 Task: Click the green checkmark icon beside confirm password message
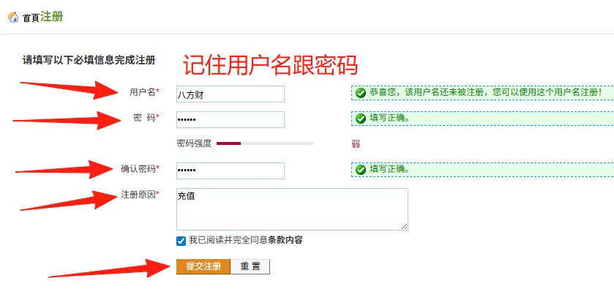(x=361, y=170)
